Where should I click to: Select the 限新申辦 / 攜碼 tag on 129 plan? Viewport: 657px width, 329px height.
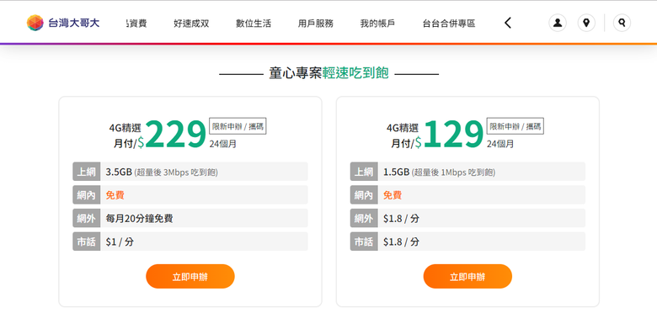point(515,126)
